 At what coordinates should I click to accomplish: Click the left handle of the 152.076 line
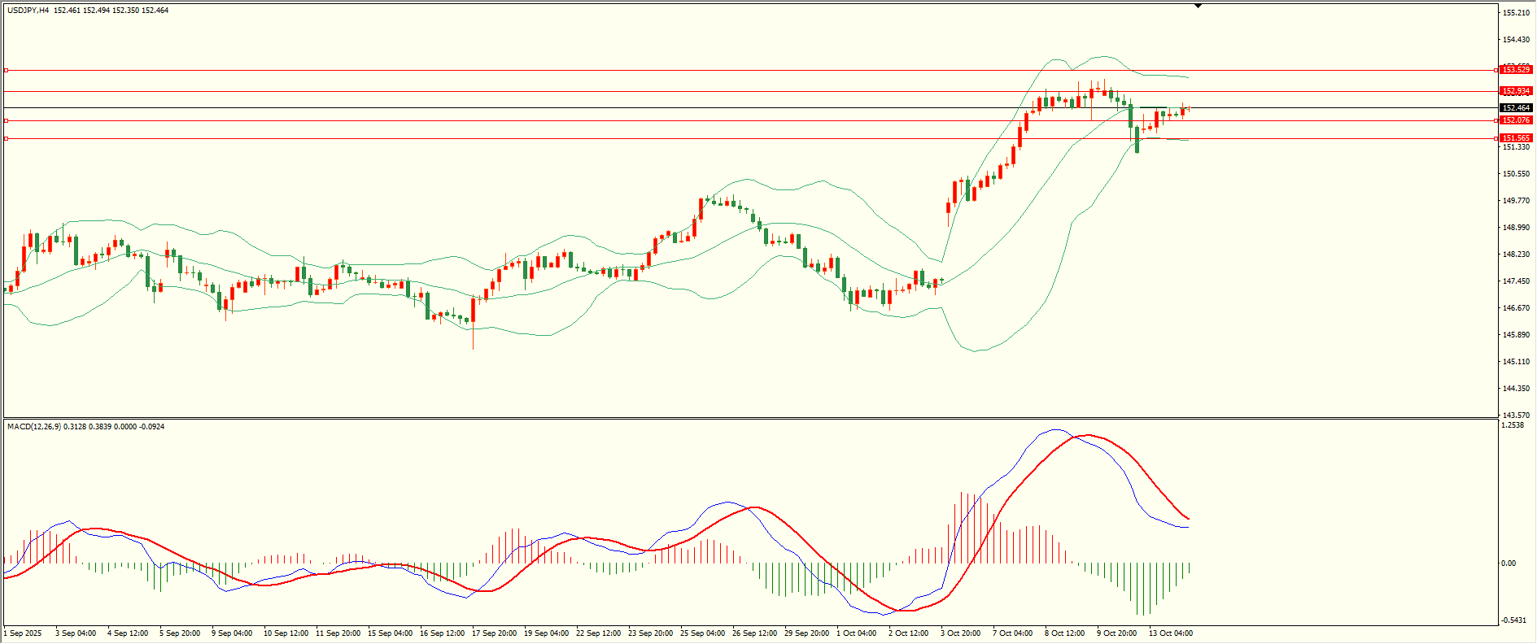coord(6,120)
